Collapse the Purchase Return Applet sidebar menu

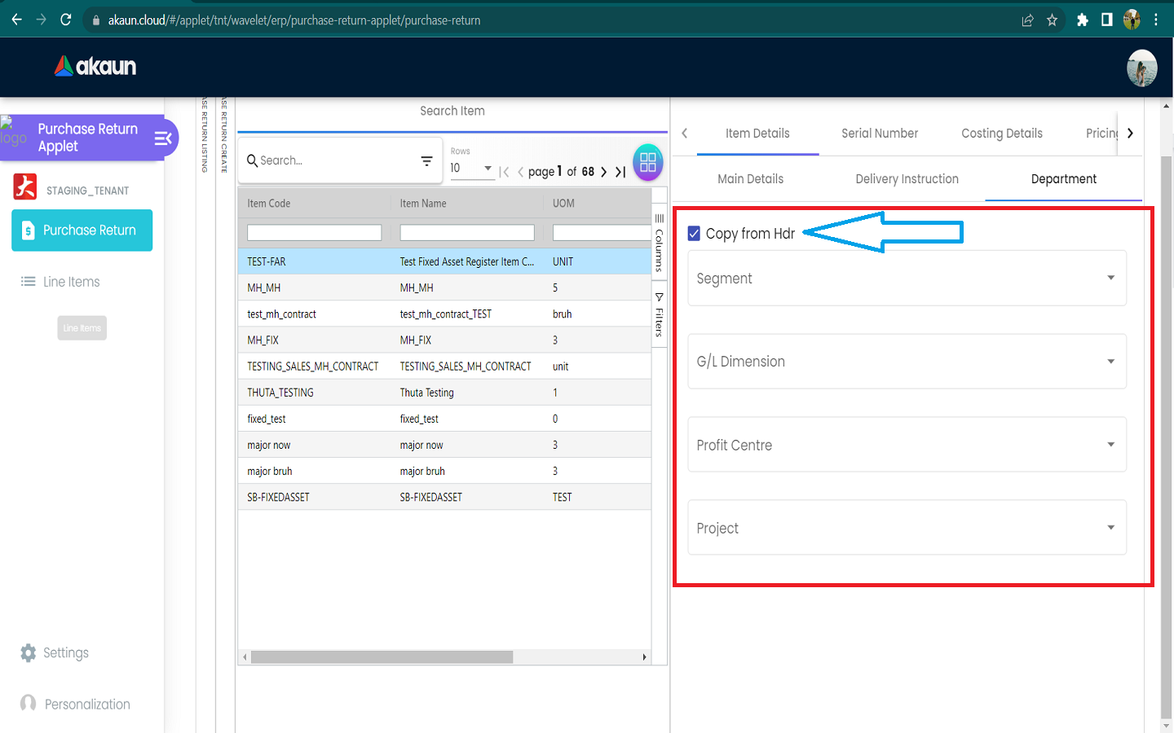pyautogui.click(x=163, y=138)
